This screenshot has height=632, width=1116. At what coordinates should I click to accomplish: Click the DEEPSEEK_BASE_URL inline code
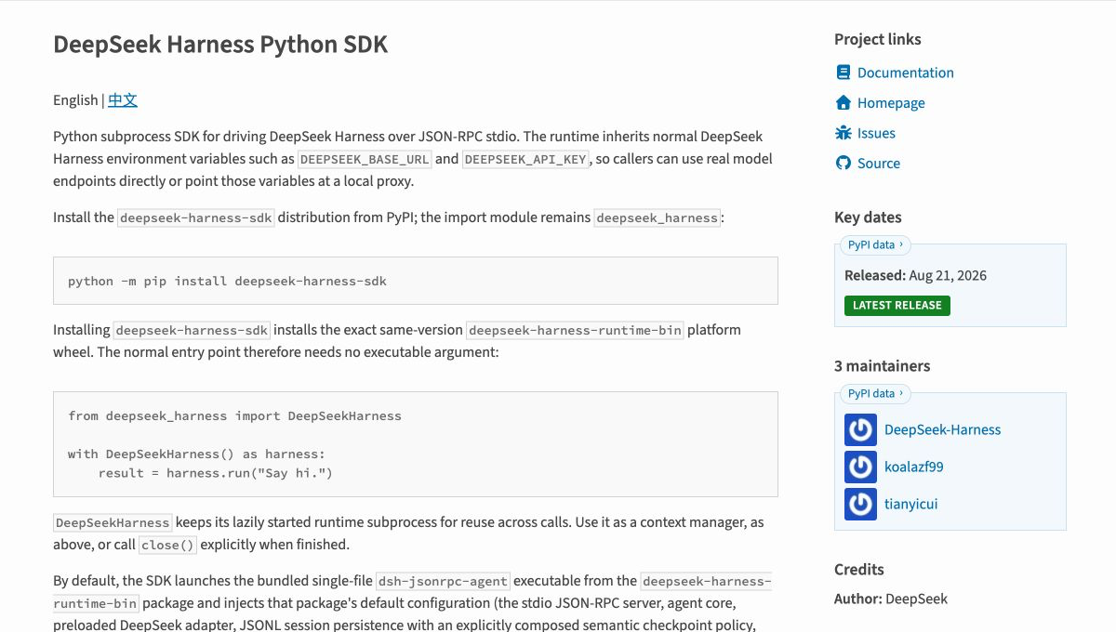365,159
